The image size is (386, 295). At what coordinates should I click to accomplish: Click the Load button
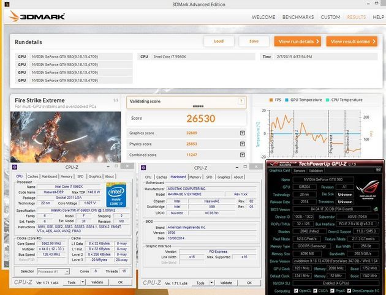coord(219,41)
